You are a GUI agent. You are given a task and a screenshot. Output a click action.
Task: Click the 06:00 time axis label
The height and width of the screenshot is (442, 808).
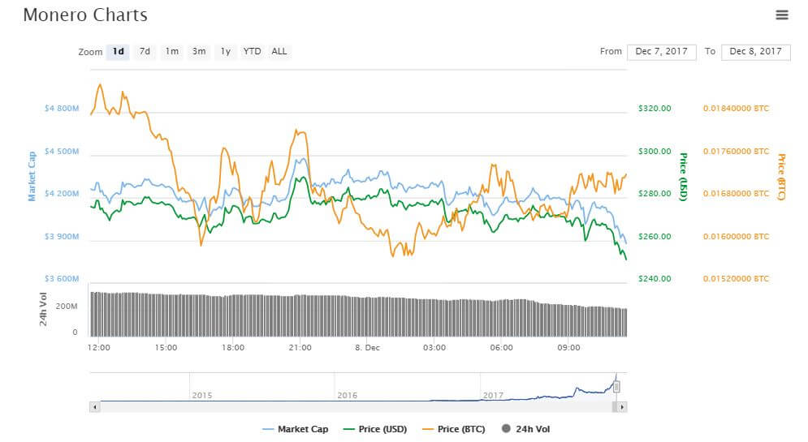coord(501,348)
